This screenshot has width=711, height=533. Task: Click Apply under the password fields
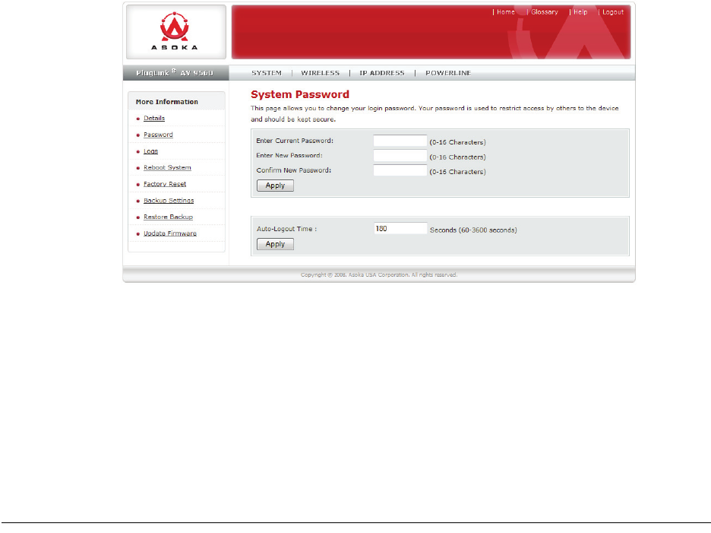click(275, 186)
